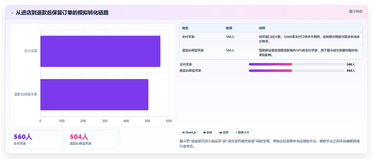This screenshot has height=159, width=373.
Task: Click the 说明 column header
Action: [x=262, y=28]
